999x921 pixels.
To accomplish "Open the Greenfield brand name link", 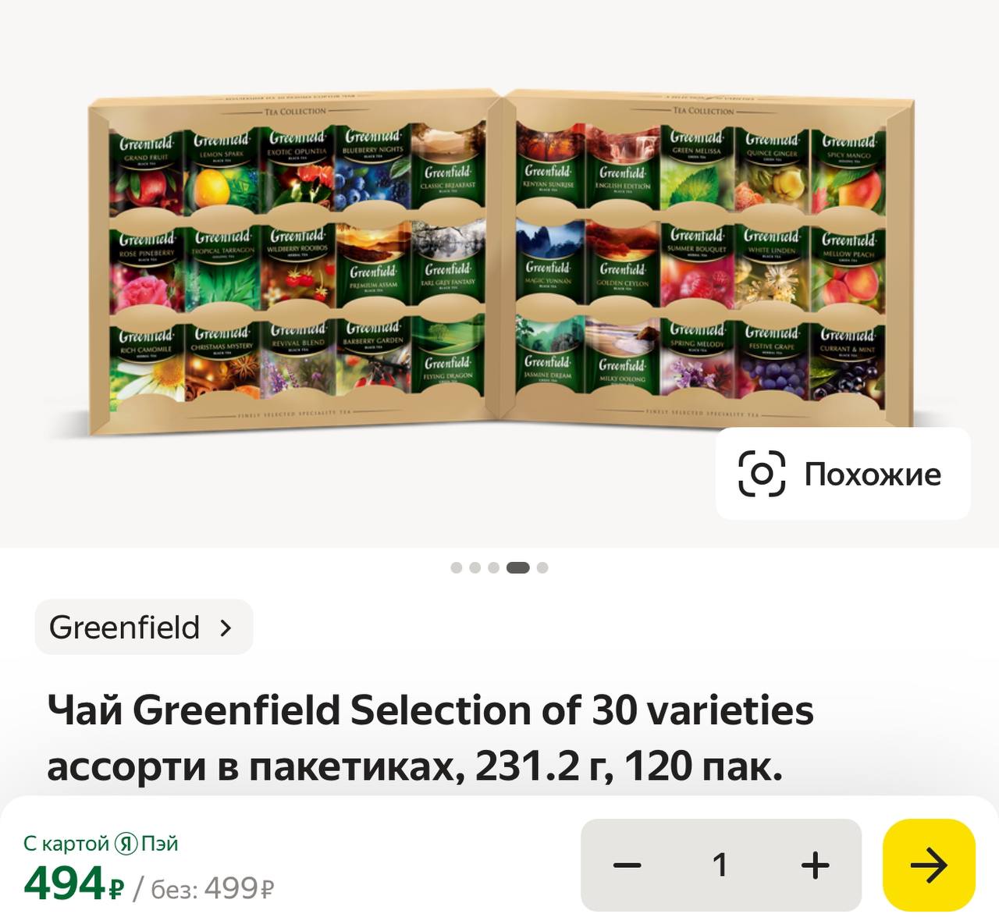I will 124,628.
